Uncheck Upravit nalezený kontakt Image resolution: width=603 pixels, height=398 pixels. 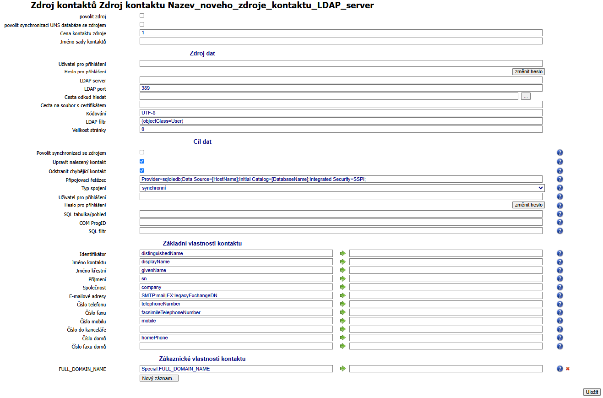click(141, 161)
